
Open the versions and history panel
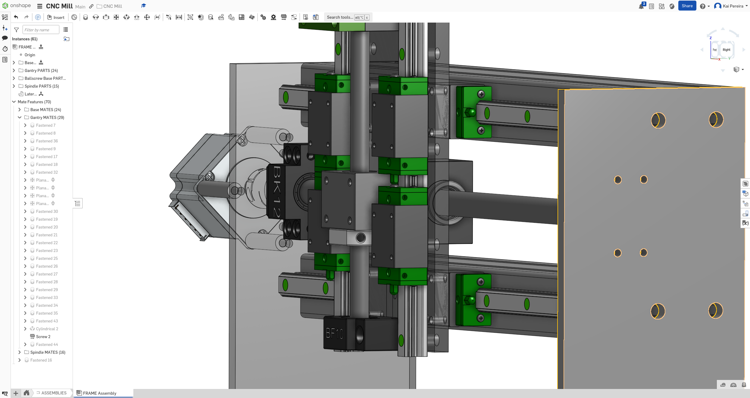[x=5, y=49]
